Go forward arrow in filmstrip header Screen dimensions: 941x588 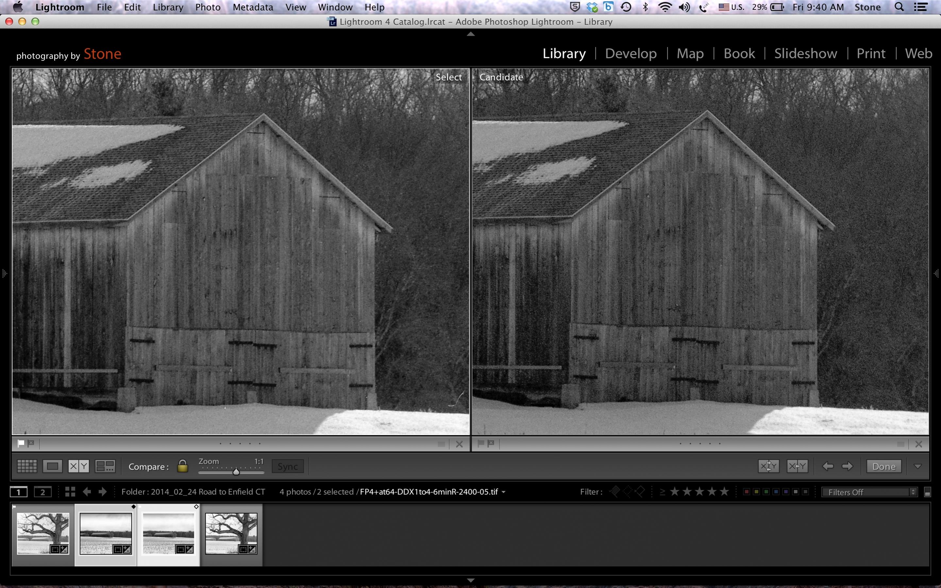point(102,492)
